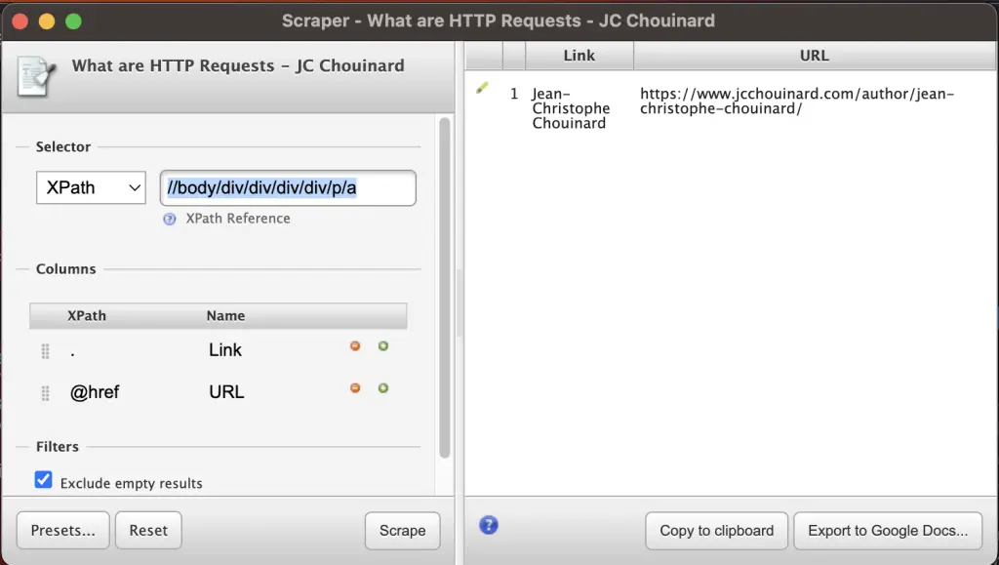Click 'Jean-Christophe Chouinard' result cell
Viewport: 999px width, 565px height.
point(571,108)
